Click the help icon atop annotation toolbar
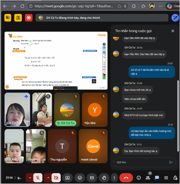The height and width of the screenshot is (184, 180). [104, 44]
